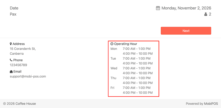Open the MobiPOS link in footer
This screenshot has width=221, height=108.
(x=211, y=104)
